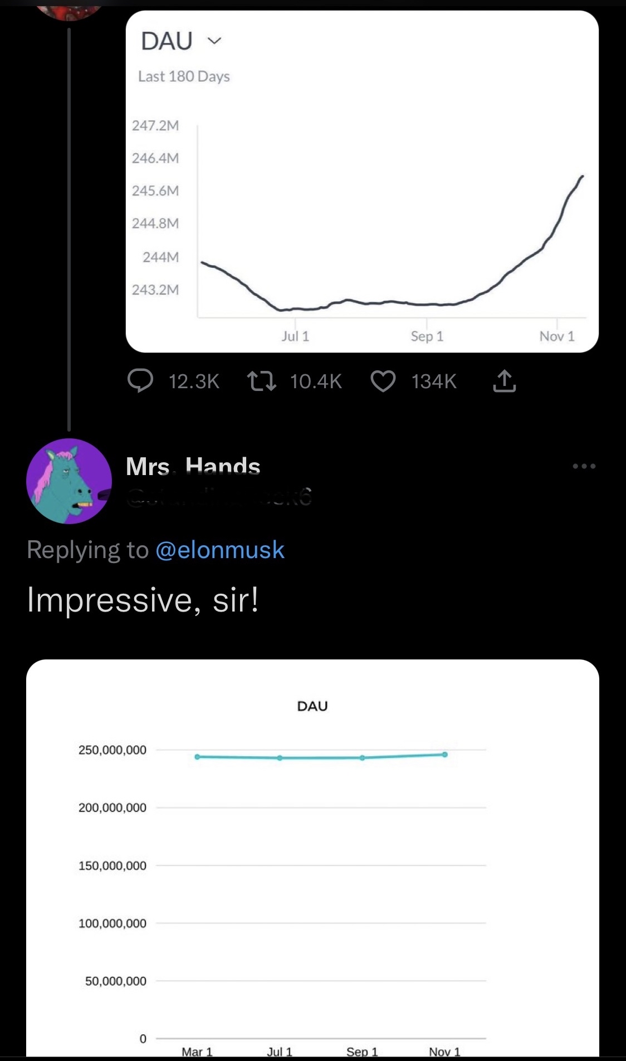626x1061 pixels.
Task: Click the "Impressive, sir!" reply text
Action: click(143, 600)
